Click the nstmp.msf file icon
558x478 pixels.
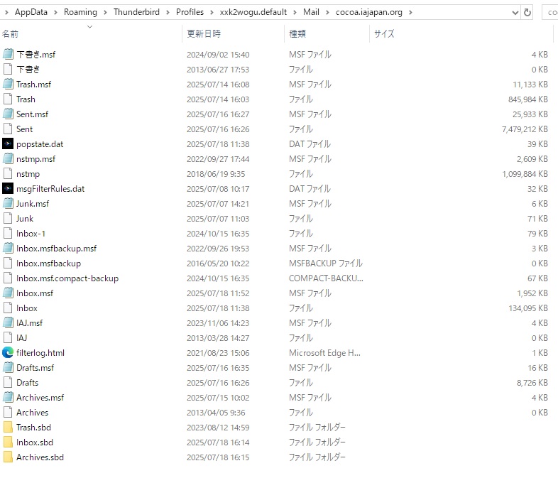click(8, 158)
